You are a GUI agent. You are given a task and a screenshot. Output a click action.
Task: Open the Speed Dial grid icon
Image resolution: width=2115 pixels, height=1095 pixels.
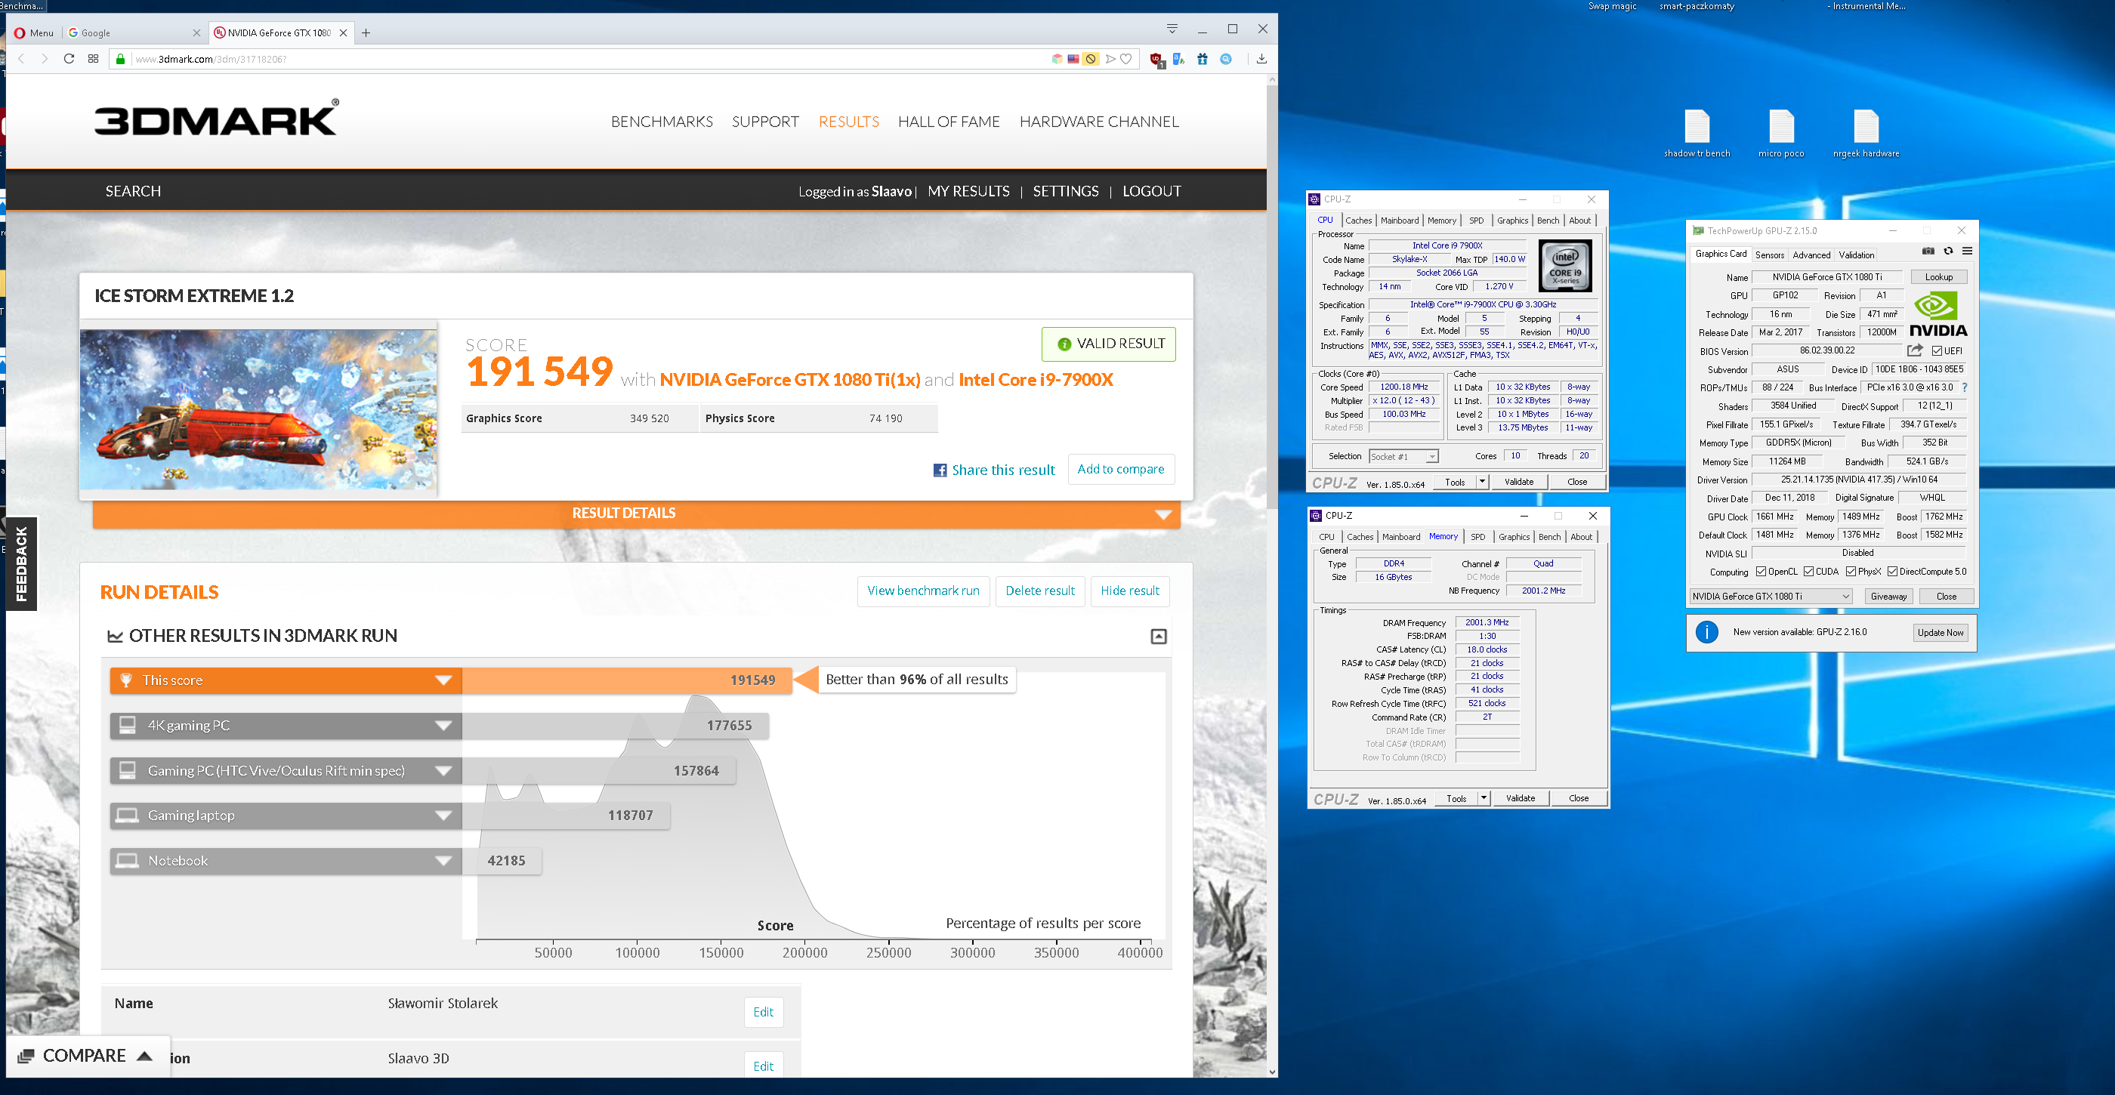click(x=94, y=59)
